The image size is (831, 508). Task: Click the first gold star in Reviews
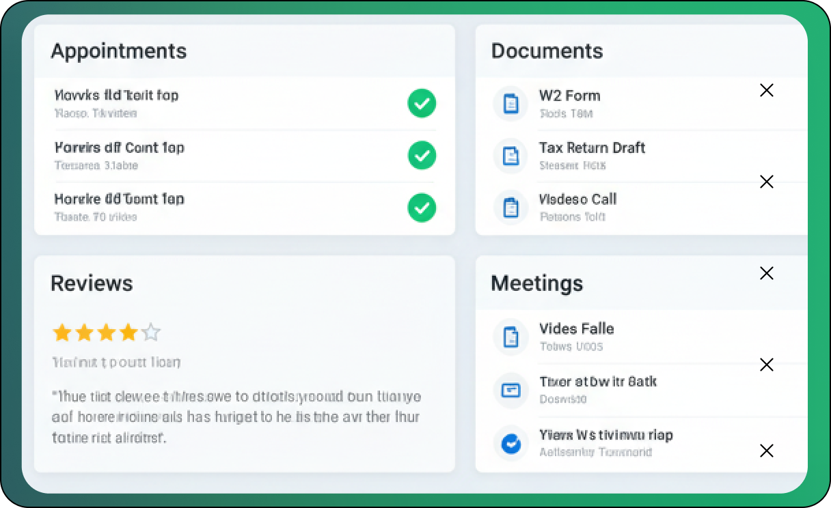click(62, 333)
